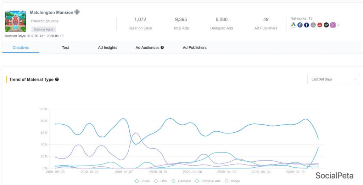
Task: Click the Android robot icon beside Matchington Mansion
Action: (x=77, y=12)
